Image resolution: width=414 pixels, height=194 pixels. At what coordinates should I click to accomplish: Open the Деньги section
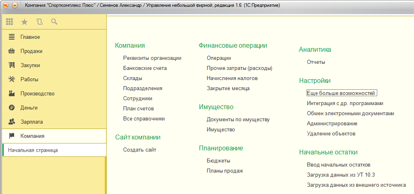[x=54, y=108]
